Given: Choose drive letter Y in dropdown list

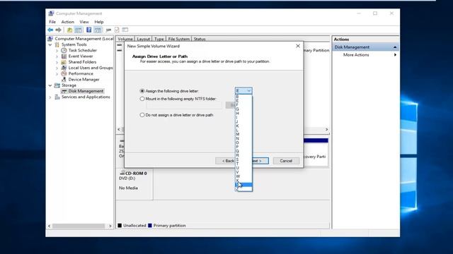Looking at the screenshot, I should coord(243,185).
